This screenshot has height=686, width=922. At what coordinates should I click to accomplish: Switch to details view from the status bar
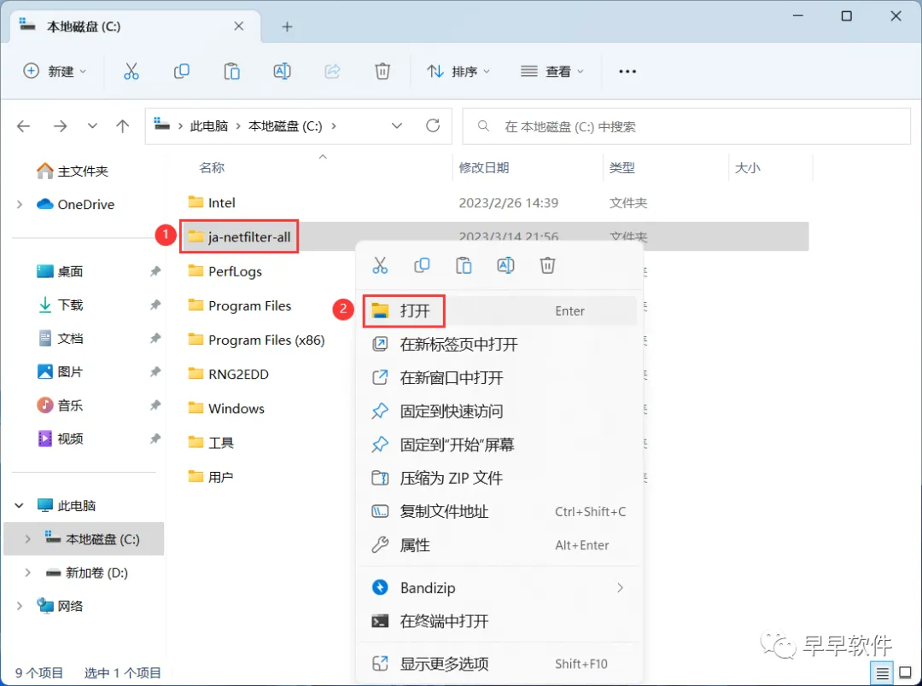tap(882, 673)
